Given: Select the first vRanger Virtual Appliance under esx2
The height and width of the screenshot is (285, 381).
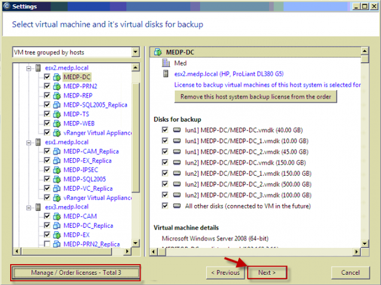Looking at the screenshot, I should click(98, 133).
